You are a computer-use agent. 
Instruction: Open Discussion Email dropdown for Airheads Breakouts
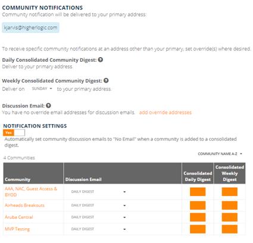[98, 206]
